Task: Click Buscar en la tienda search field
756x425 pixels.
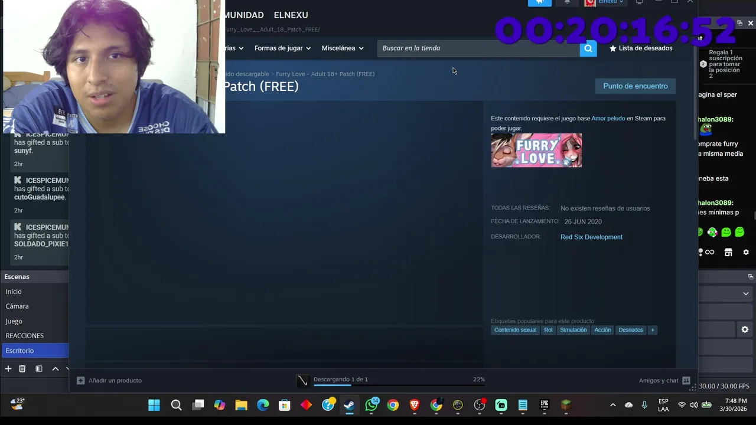Action: click(478, 48)
